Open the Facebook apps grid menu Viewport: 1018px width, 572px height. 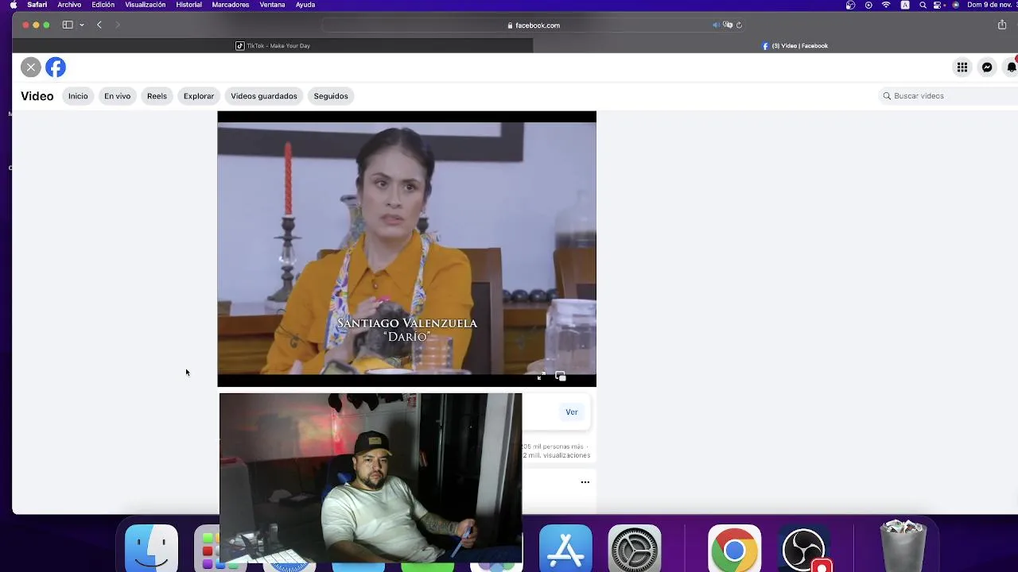pos(962,68)
